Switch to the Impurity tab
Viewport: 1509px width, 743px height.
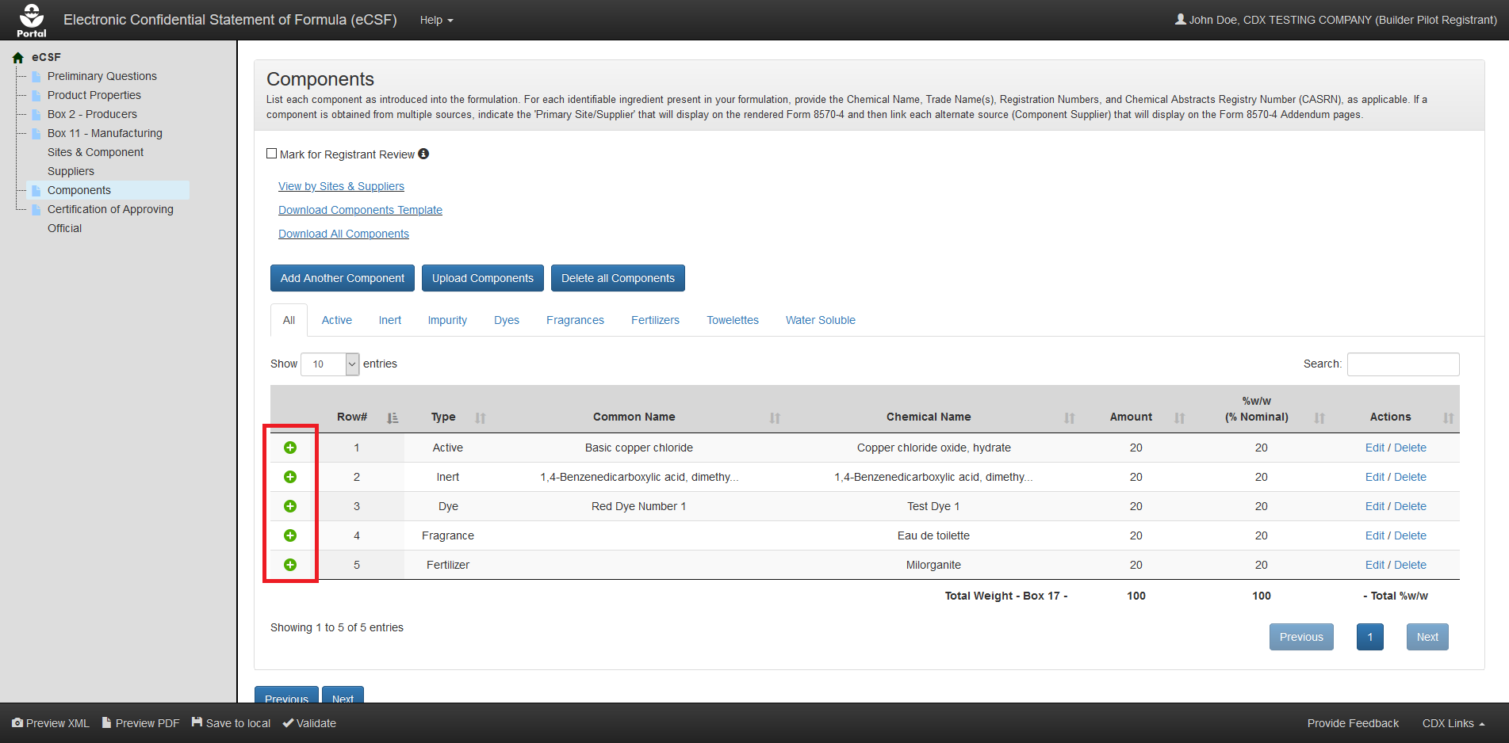447,320
